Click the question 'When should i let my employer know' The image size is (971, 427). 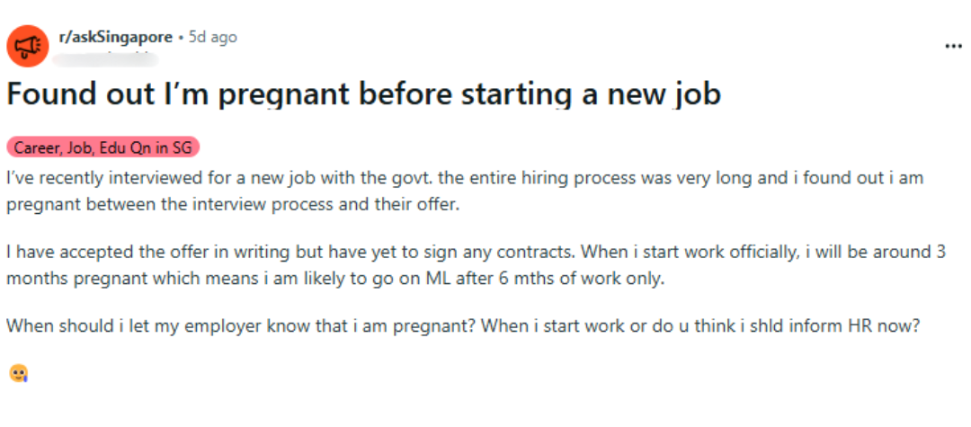pos(241,325)
